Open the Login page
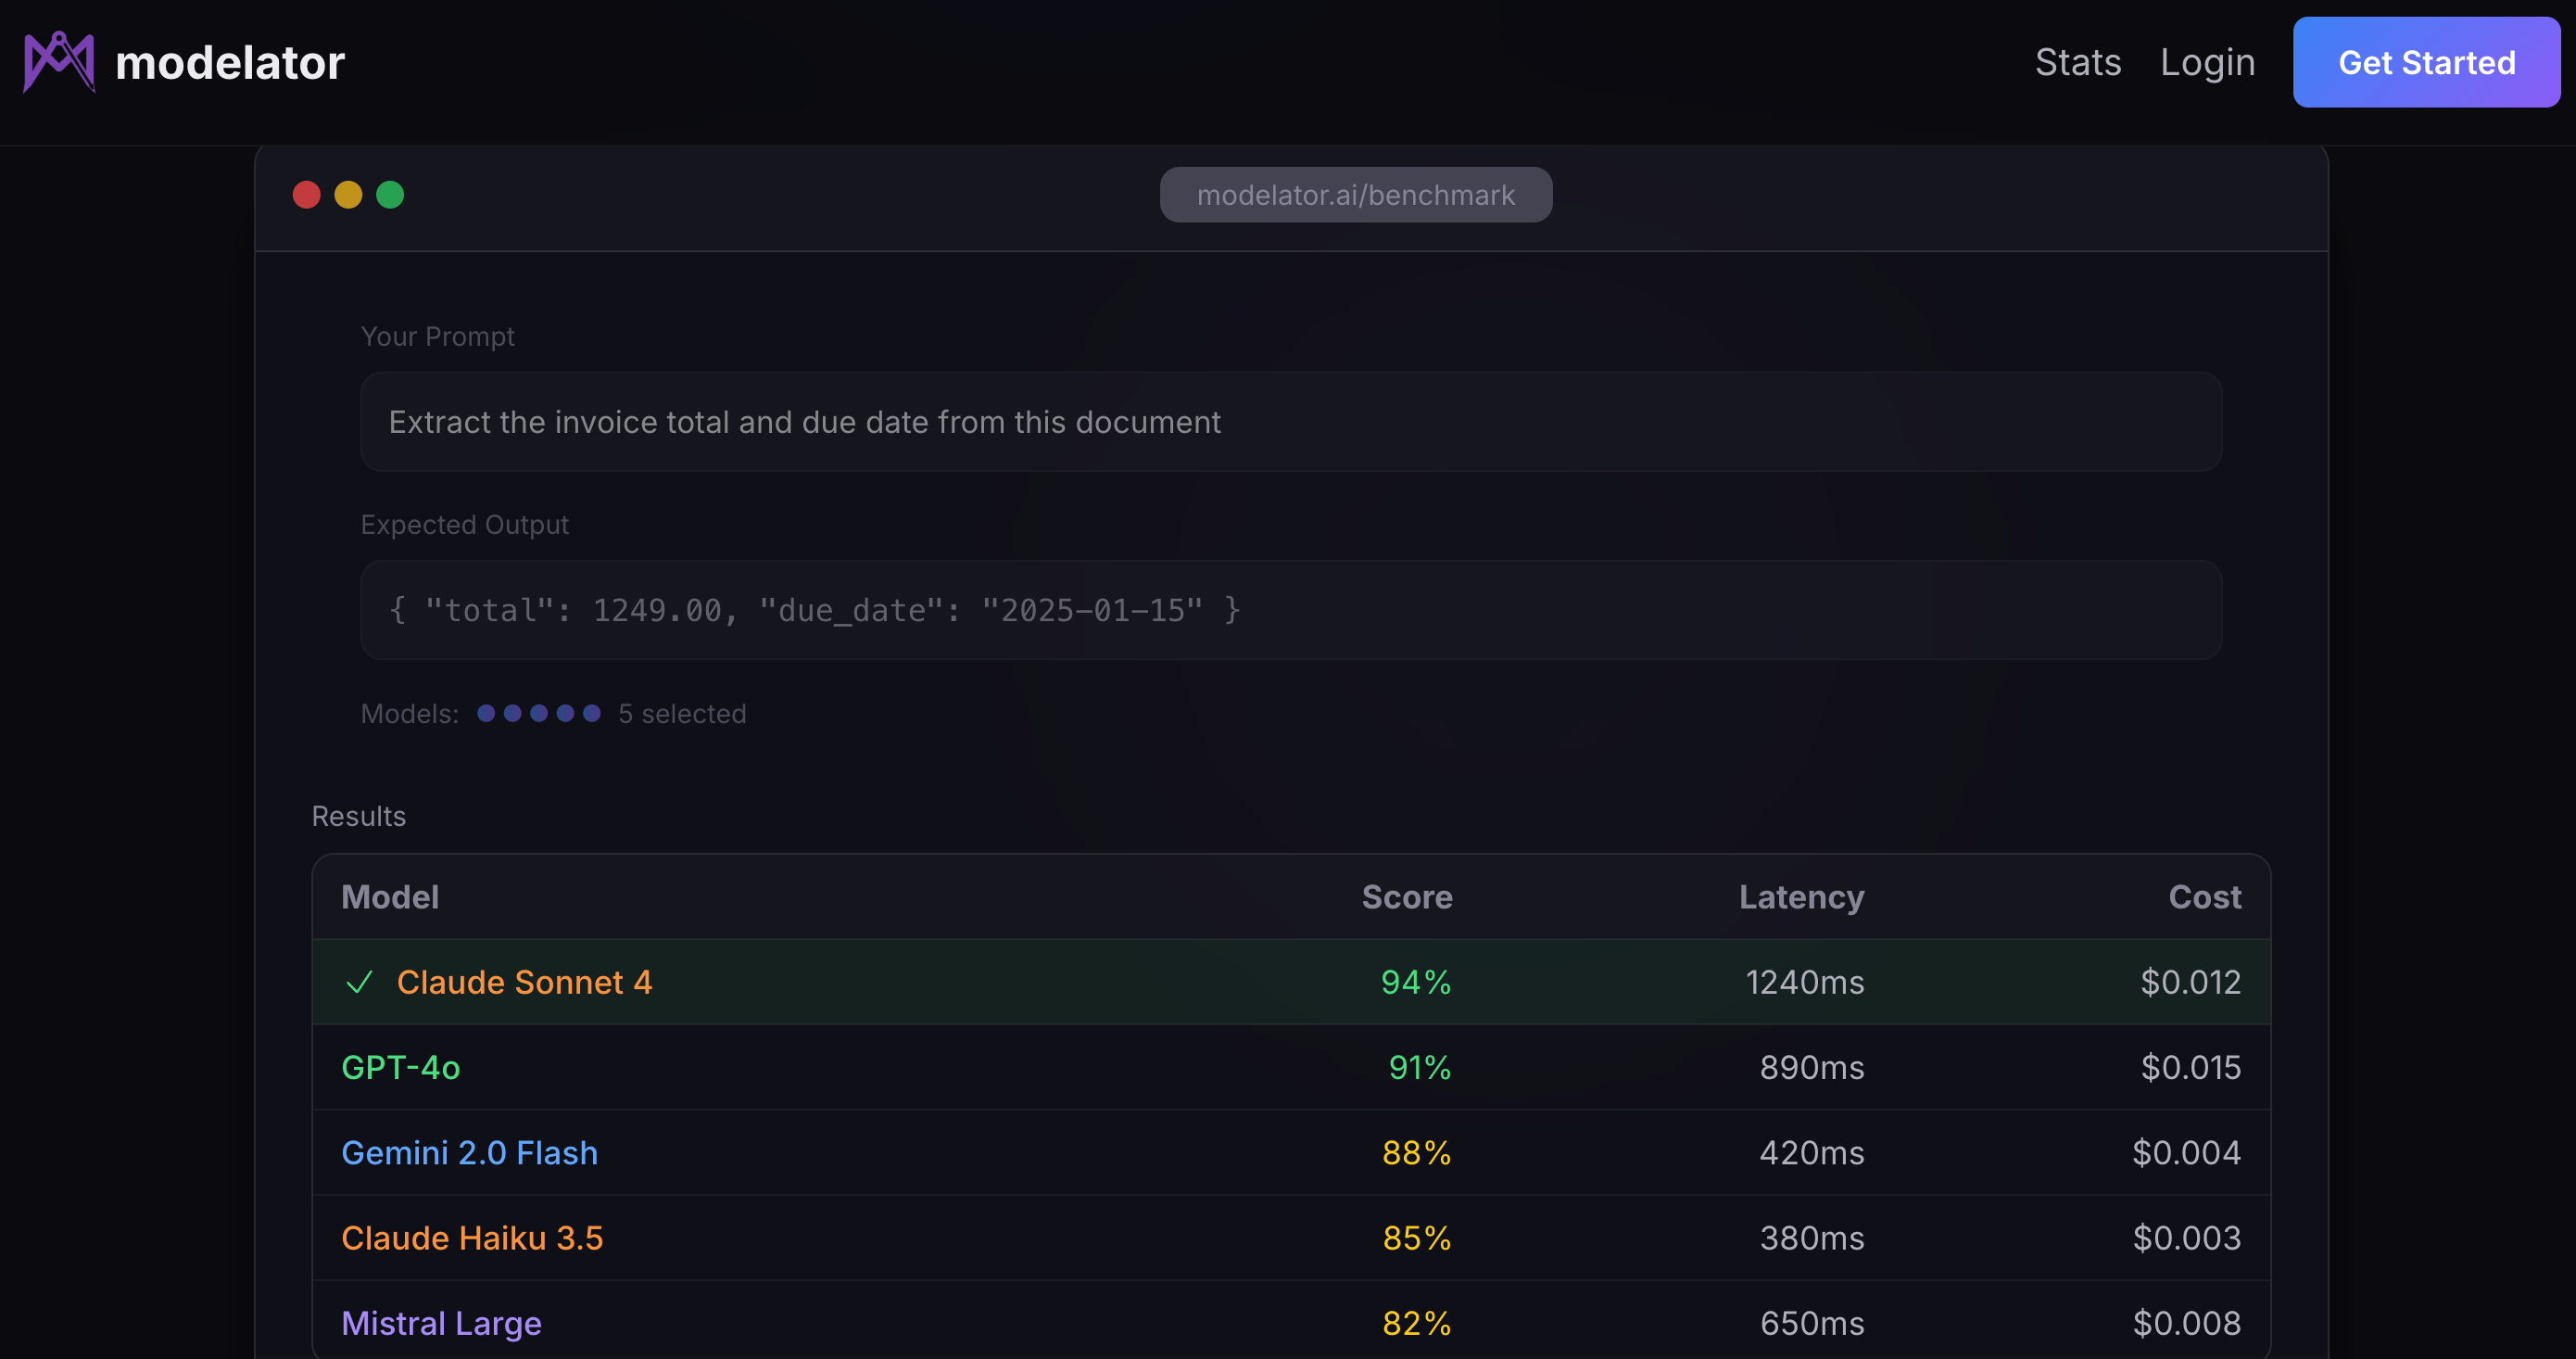This screenshot has height=1359, width=2576. (2207, 62)
